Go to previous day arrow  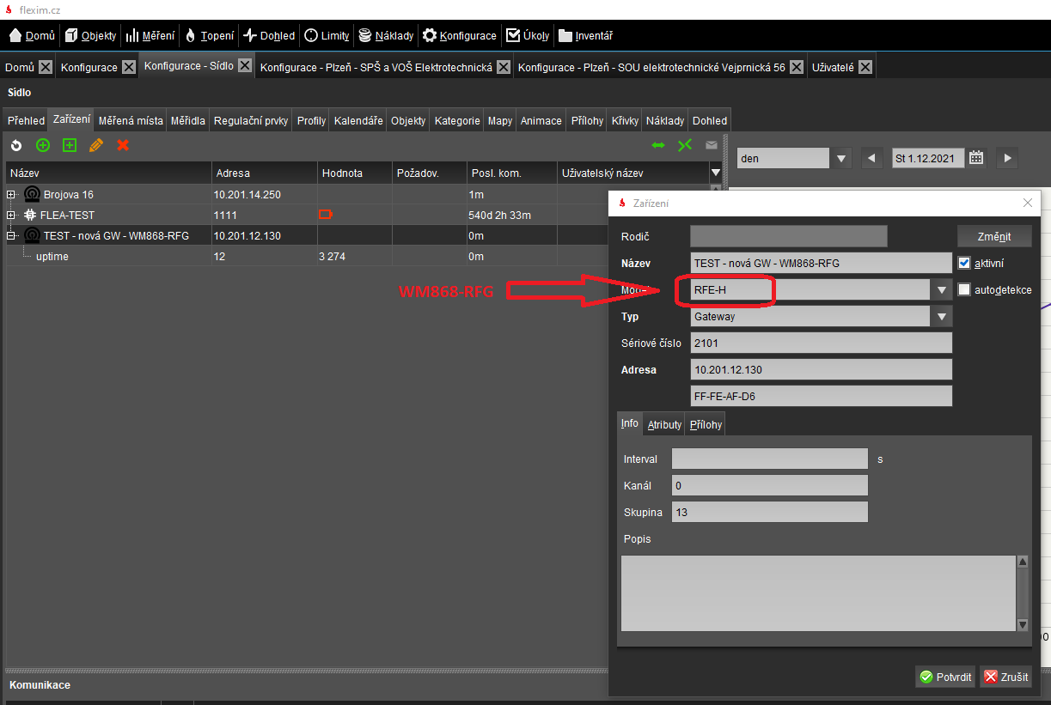[x=872, y=158]
